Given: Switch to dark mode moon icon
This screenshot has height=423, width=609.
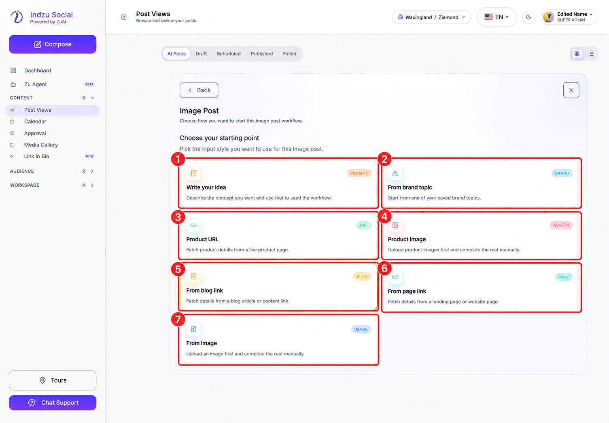Looking at the screenshot, I should click(528, 17).
